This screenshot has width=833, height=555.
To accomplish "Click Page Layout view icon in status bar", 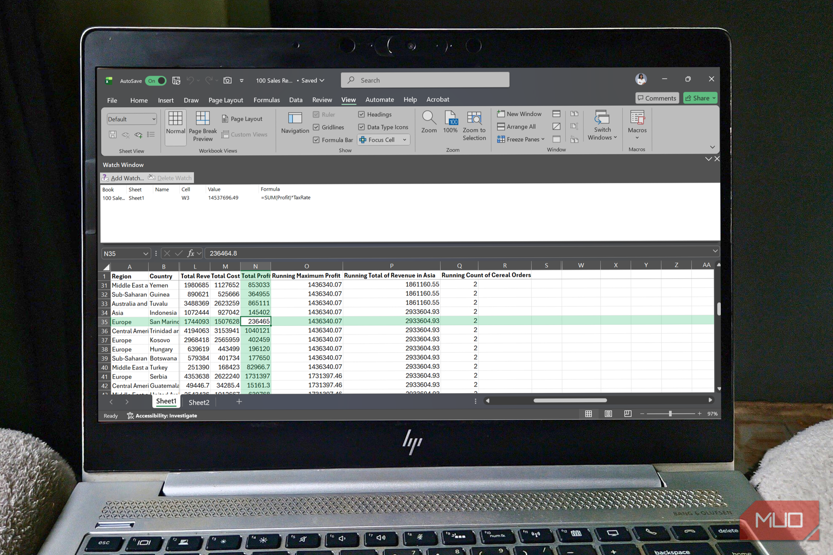I will [x=608, y=413].
